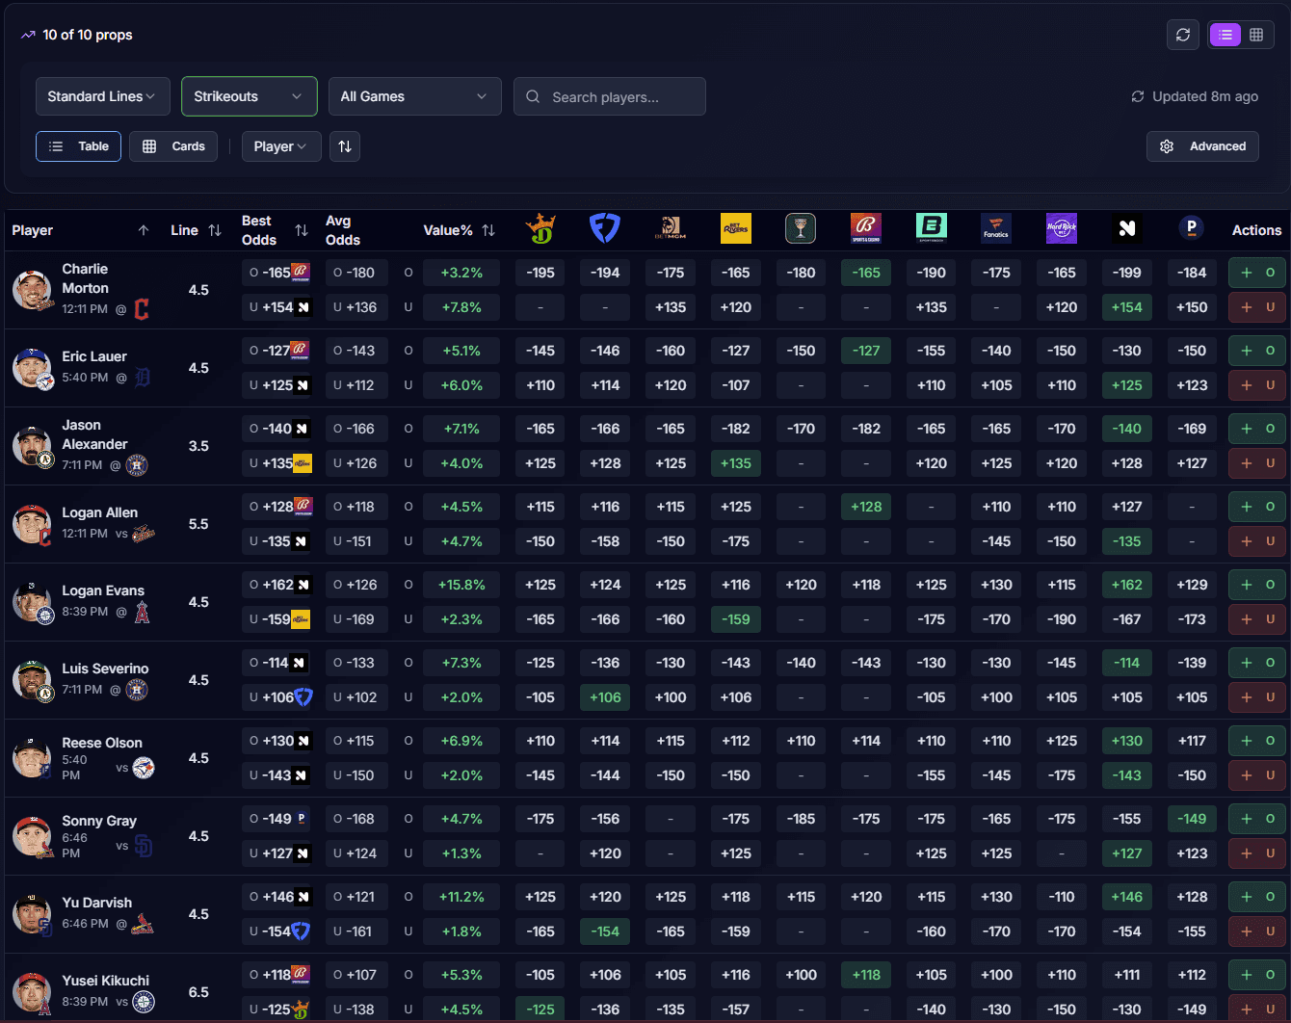Click the DraftKings sportsbook column icon
1291x1023 pixels.
(540, 229)
